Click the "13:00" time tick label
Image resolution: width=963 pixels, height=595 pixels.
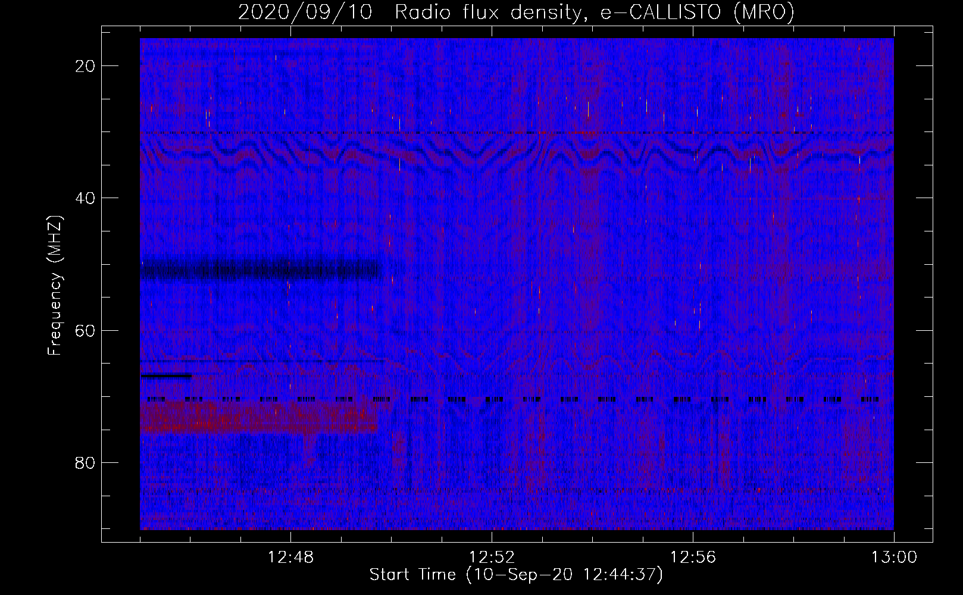(x=894, y=558)
